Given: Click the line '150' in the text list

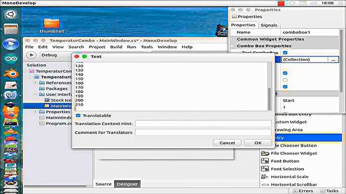Looking at the screenshot, I should coord(79,79).
